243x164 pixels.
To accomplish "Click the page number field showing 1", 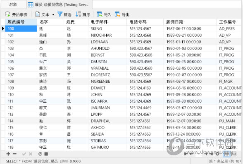I will 199,154.
